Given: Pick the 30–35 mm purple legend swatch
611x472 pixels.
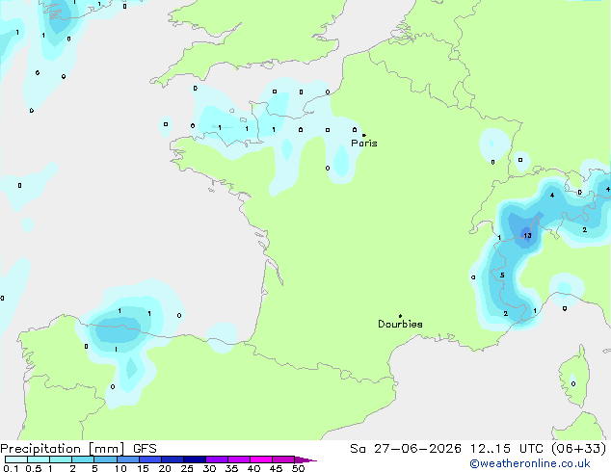Looking at the screenshot, I should tap(217, 459).
